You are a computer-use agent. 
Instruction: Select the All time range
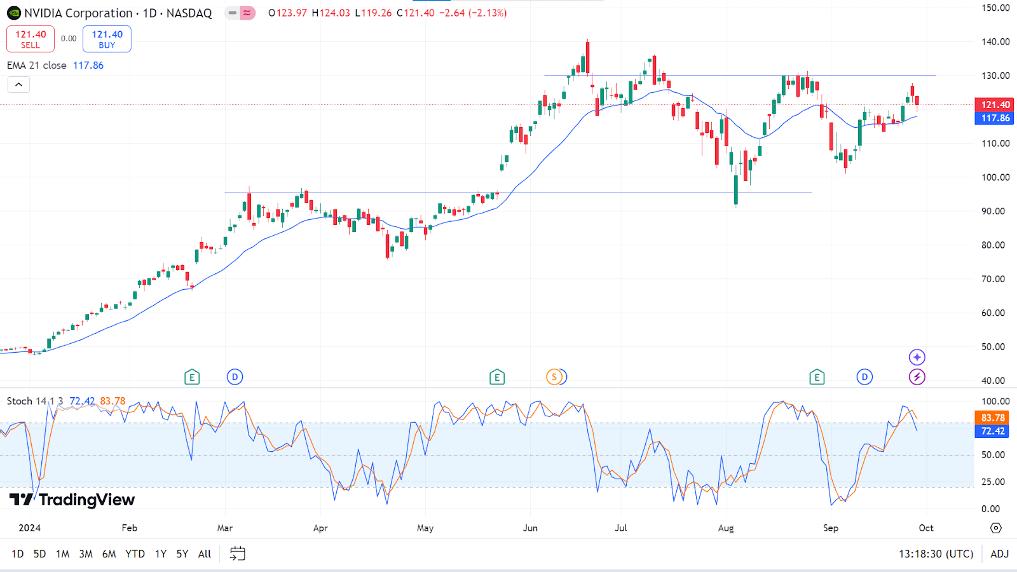tap(205, 554)
